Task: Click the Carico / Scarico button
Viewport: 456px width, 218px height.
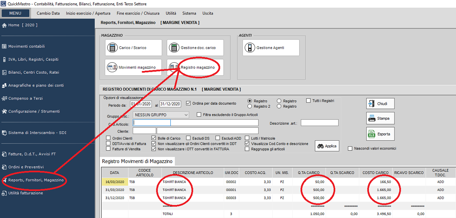Action: click(133, 48)
